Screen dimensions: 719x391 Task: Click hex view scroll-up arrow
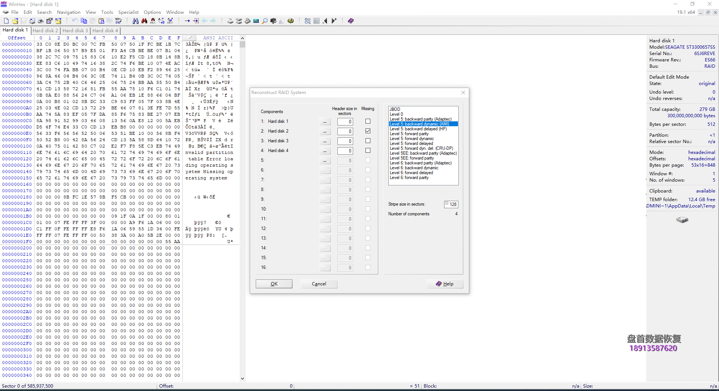coord(242,38)
